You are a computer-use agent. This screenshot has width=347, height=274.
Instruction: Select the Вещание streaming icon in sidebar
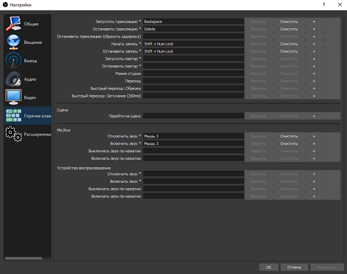13,42
